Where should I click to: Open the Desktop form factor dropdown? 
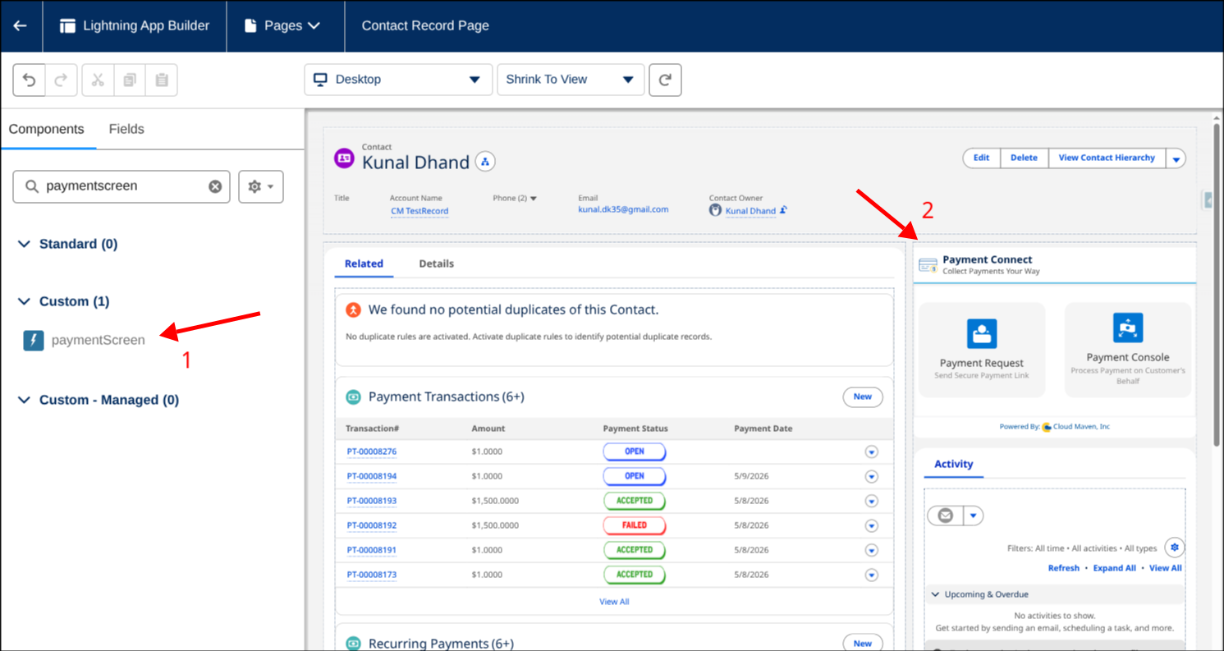pos(398,80)
